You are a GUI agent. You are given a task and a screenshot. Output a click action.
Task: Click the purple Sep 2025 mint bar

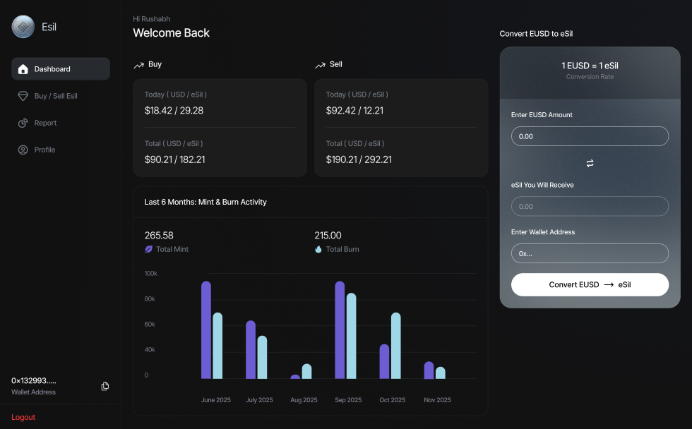click(340, 330)
